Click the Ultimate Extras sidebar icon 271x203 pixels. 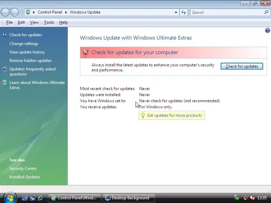coord(5,83)
